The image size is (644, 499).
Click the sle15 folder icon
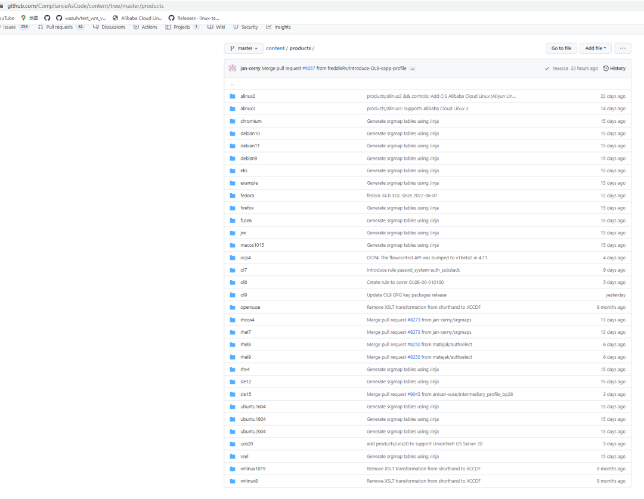point(233,394)
